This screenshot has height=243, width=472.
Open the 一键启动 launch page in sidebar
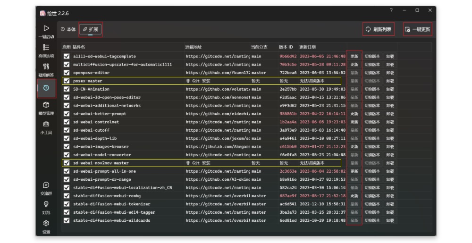pyautogui.click(x=46, y=32)
